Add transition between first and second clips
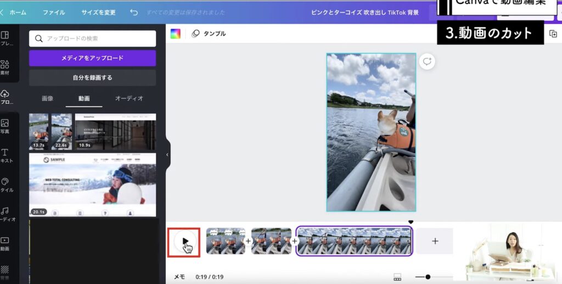Viewport: 562px width, 284px height. [x=248, y=241]
